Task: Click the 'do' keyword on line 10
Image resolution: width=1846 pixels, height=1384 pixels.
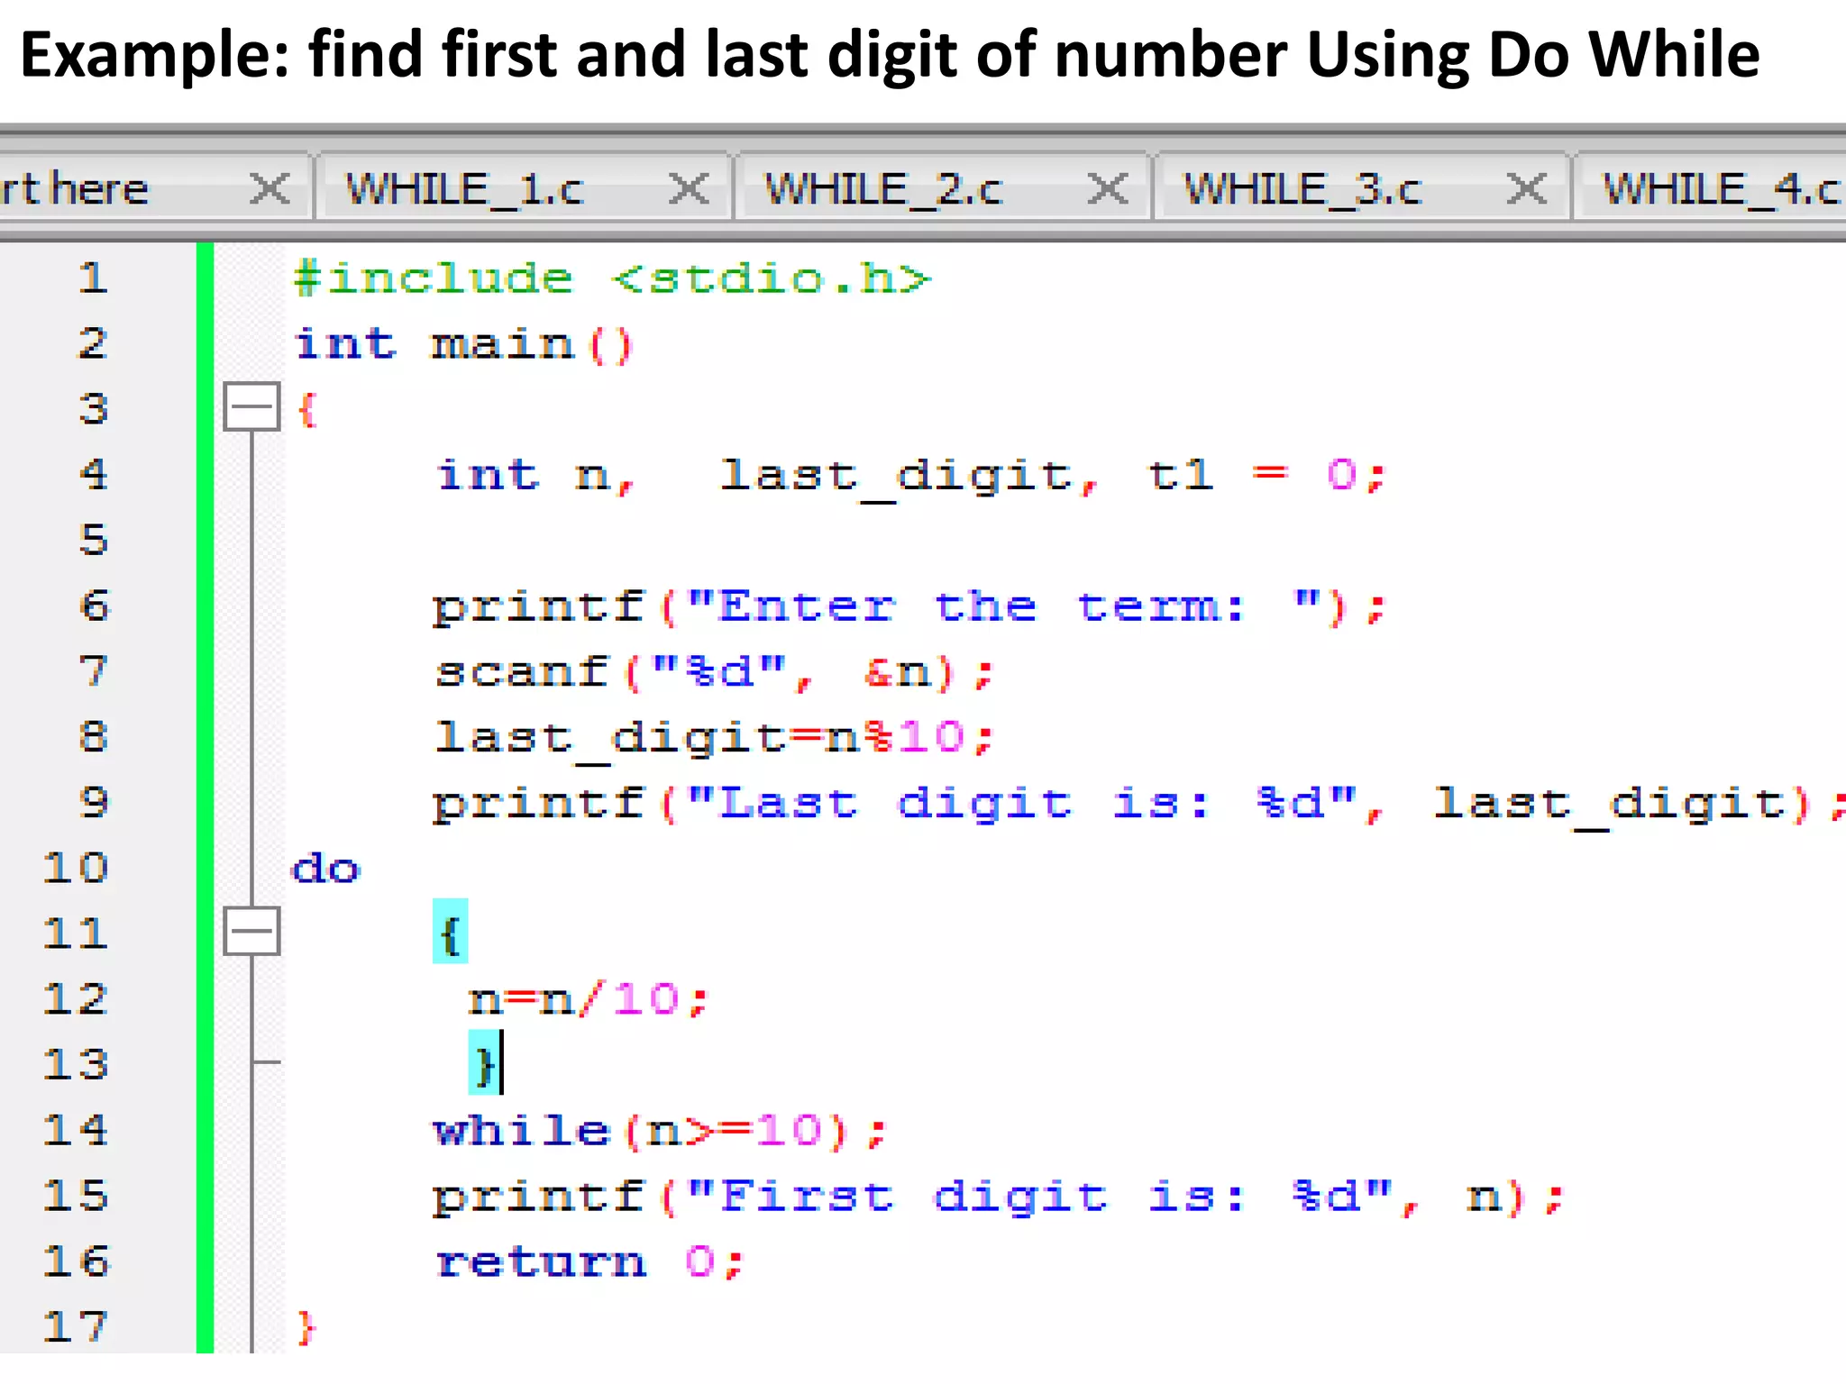Action: click(x=326, y=869)
